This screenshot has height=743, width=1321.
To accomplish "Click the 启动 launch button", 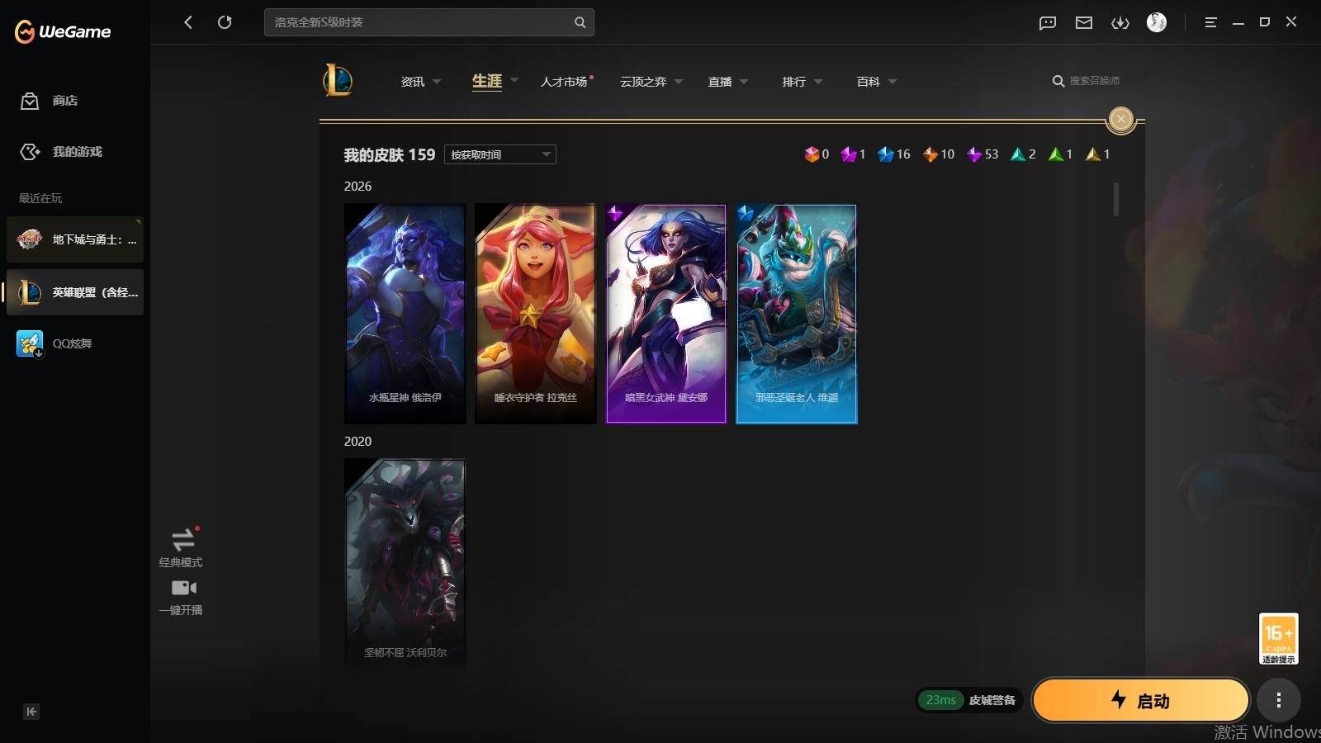I will click(x=1140, y=701).
